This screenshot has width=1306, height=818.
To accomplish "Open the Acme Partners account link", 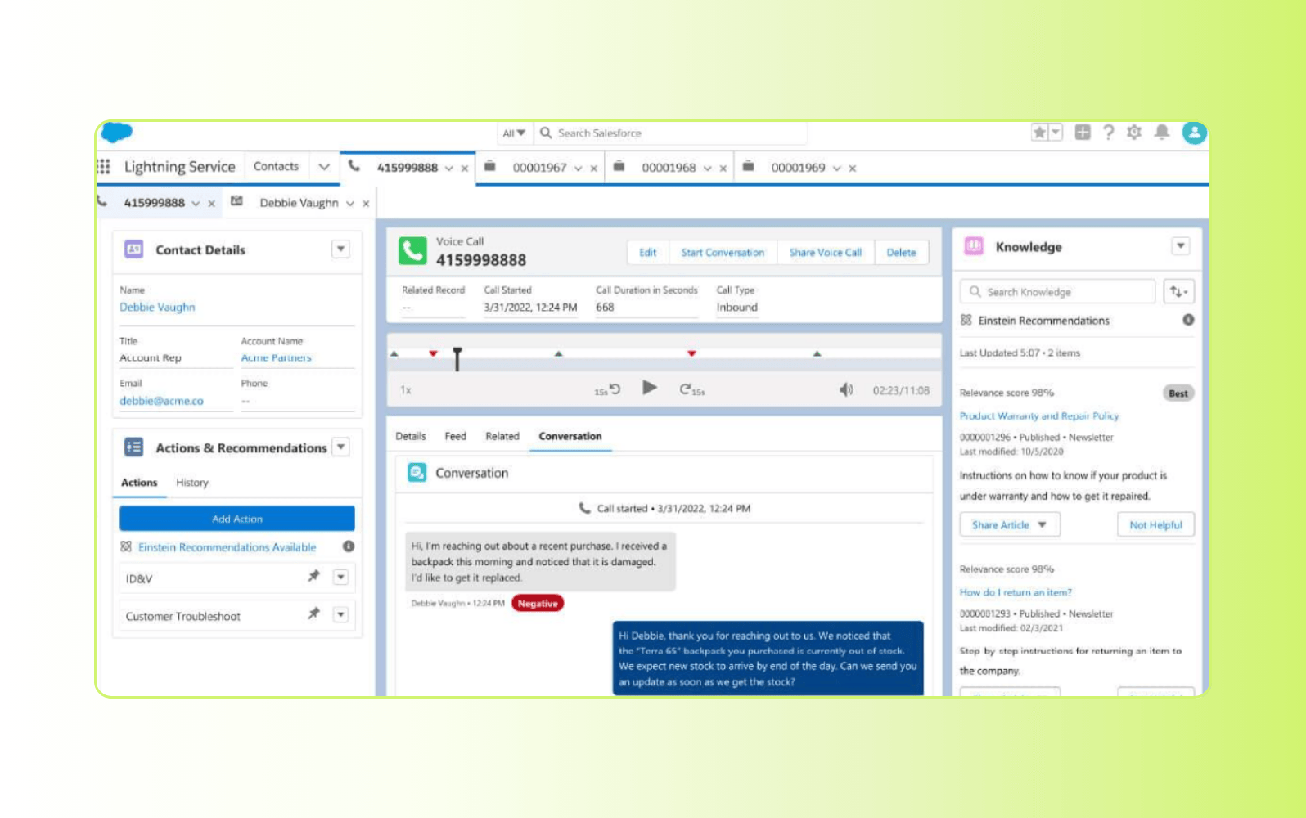I will [x=276, y=357].
